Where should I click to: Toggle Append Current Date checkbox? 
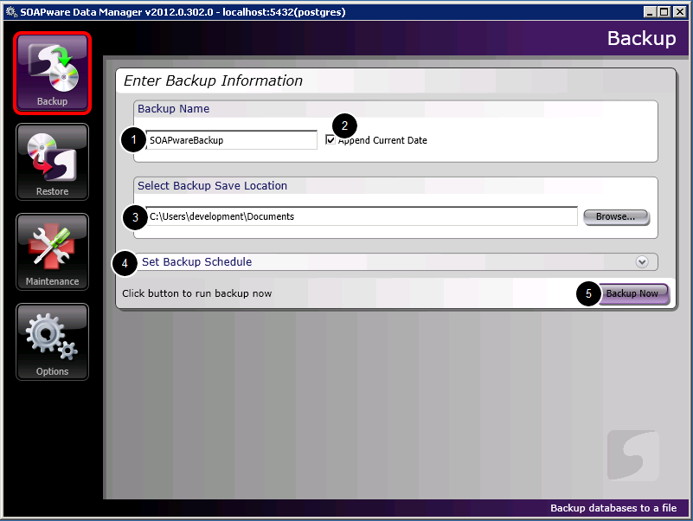click(330, 139)
